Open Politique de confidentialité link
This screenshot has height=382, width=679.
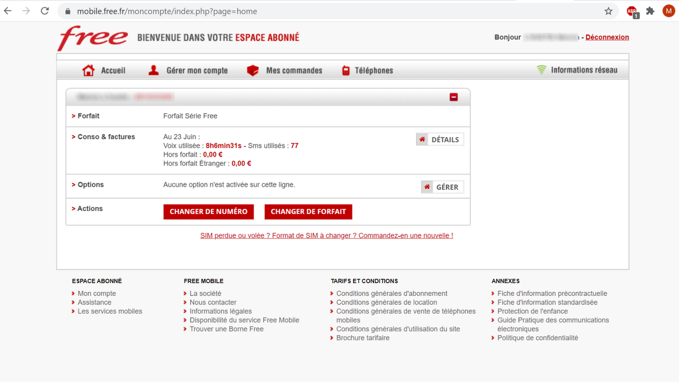tap(538, 338)
